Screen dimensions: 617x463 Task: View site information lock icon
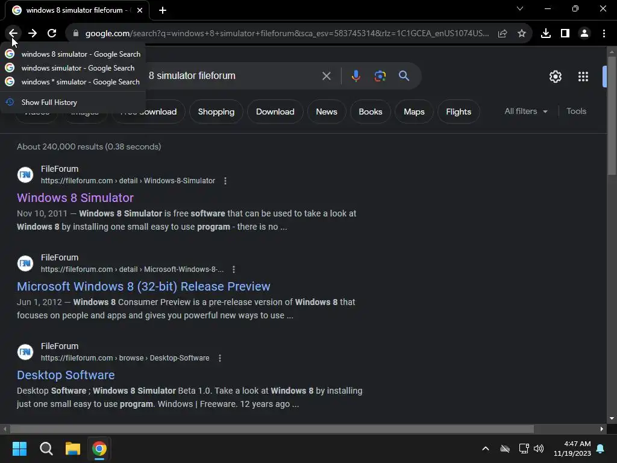[x=76, y=34]
